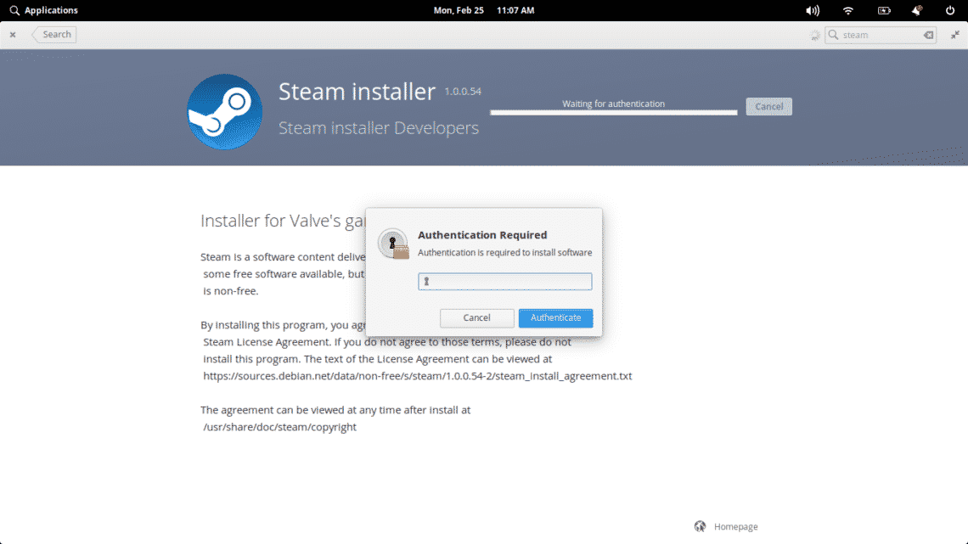Image resolution: width=968 pixels, height=544 pixels.
Task: Cancel the authentication dialog
Action: point(476,317)
